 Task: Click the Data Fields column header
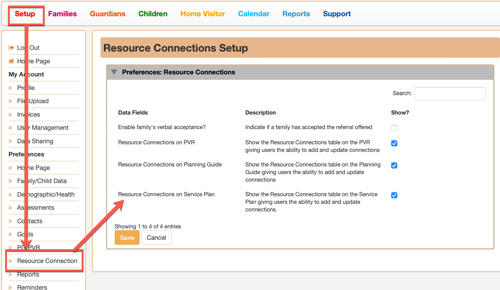133,112
